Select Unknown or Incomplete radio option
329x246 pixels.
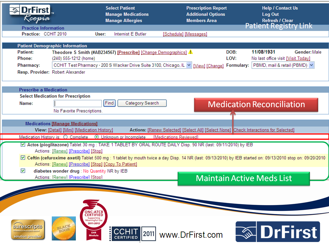pos(97,137)
